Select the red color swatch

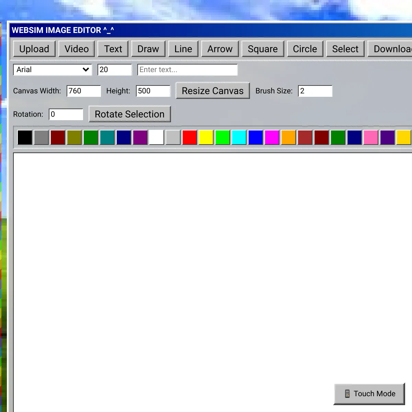coord(189,137)
